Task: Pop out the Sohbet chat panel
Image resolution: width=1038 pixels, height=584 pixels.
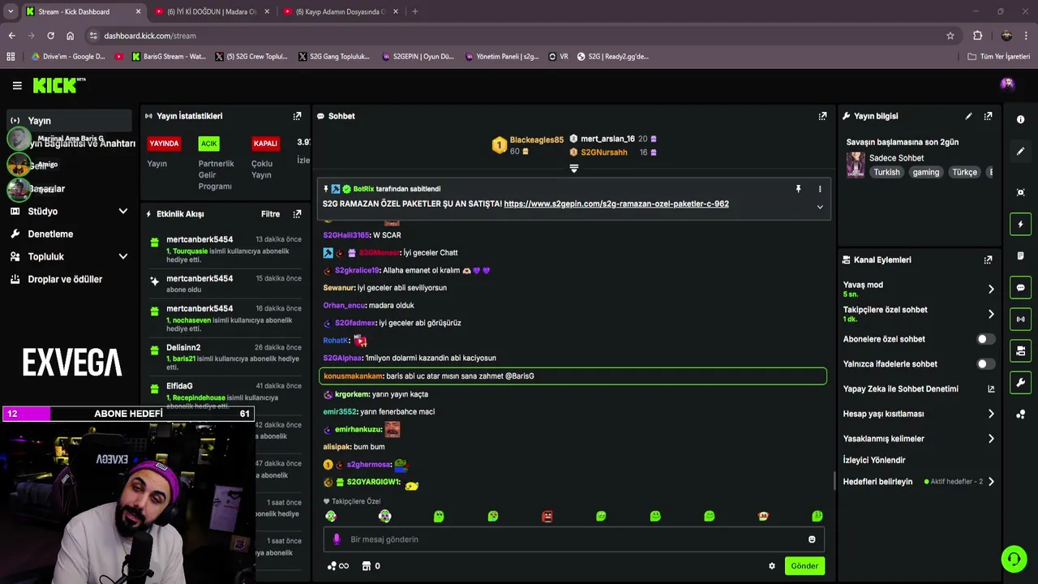Action: coord(822,116)
